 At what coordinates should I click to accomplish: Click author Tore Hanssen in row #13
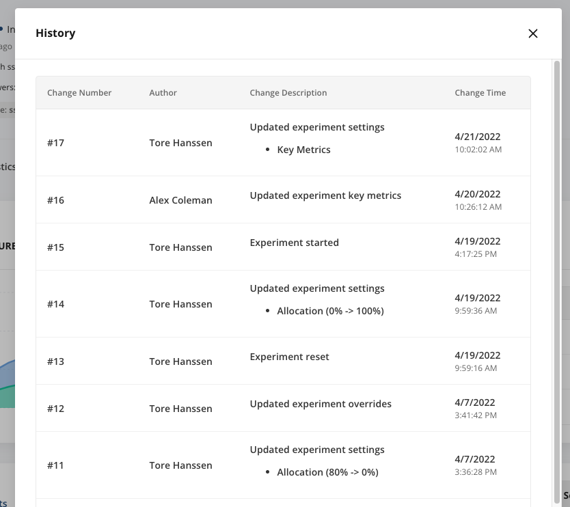pos(180,361)
